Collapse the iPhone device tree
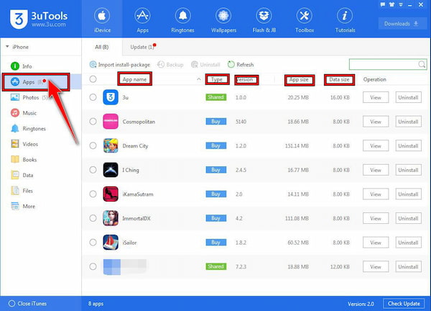The width and height of the screenshot is (431, 311). 7,47
